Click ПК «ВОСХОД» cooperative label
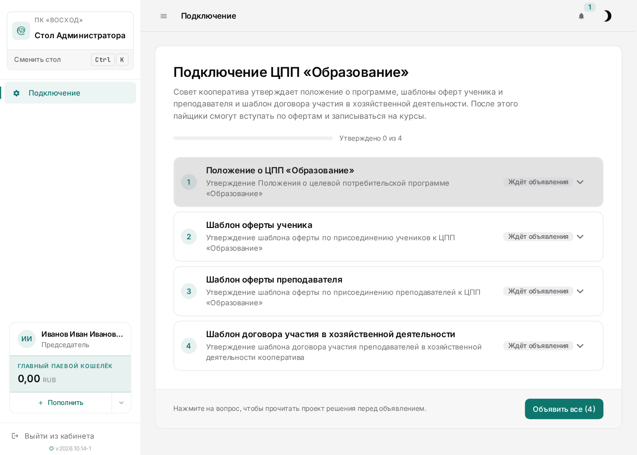The height and width of the screenshot is (455, 637). (x=59, y=20)
